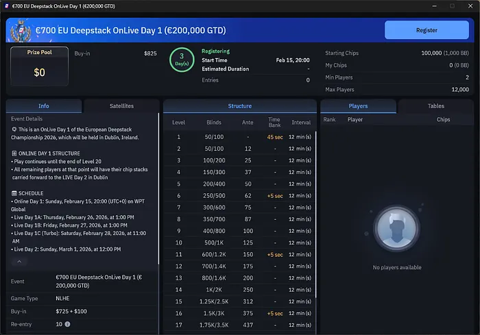Click the icon beside ONLINE DAY 1 STRUCTURE
The width and height of the screenshot is (480, 335).
tap(14, 153)
